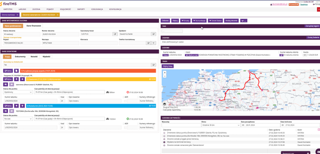Click the edit icon beside Nr ładunku klienta
This screenshot has width=320, height=154.
tap(281, 55)
